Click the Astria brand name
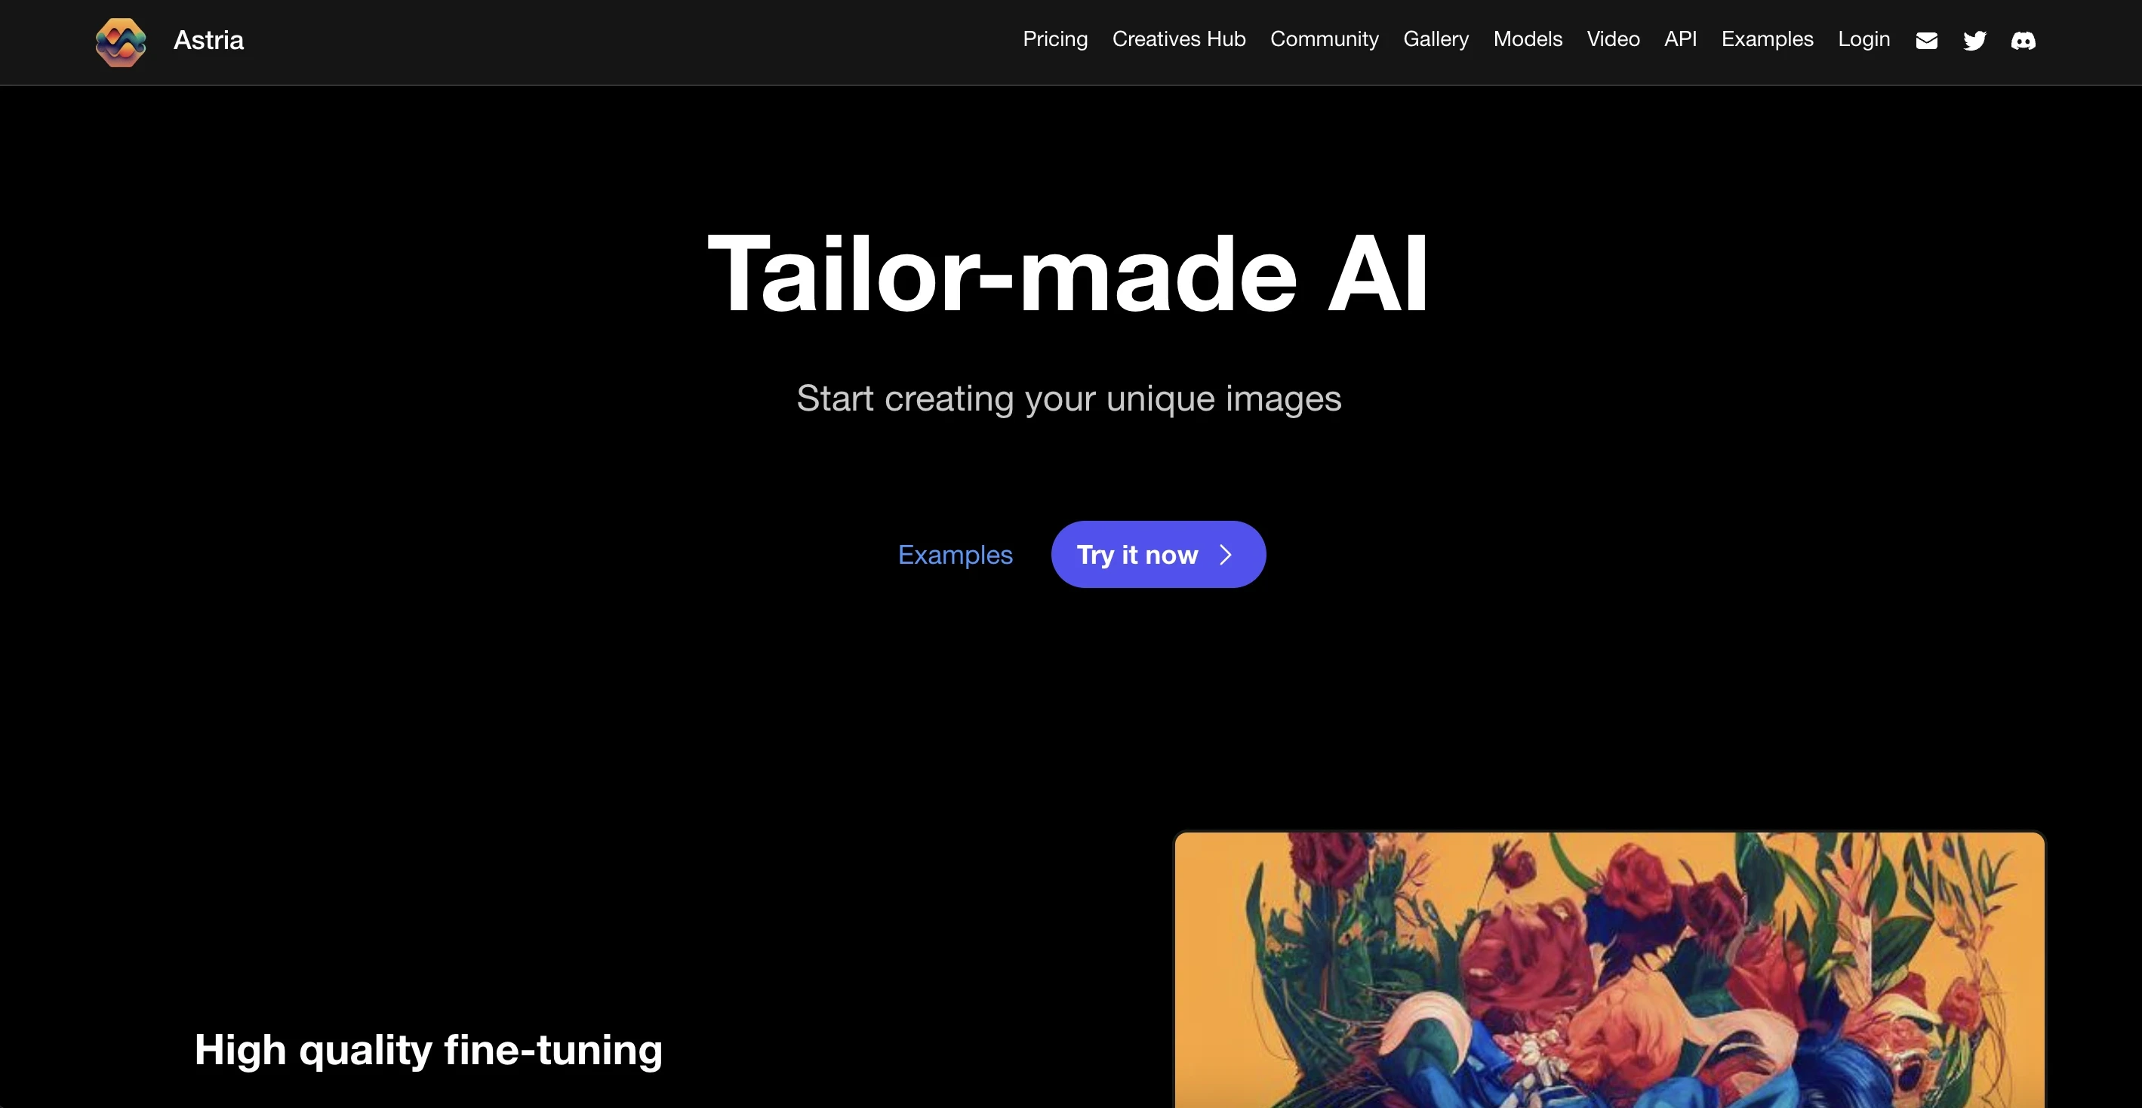This screenshot has height=1108, width=2142. [x=209, y=40]
